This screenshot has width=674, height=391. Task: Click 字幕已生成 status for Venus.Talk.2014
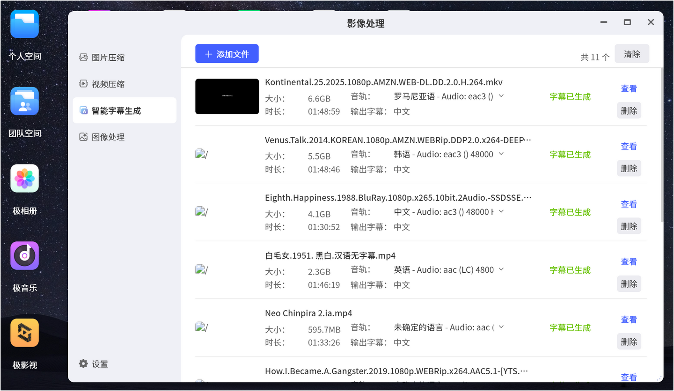[x=570, y=154]
